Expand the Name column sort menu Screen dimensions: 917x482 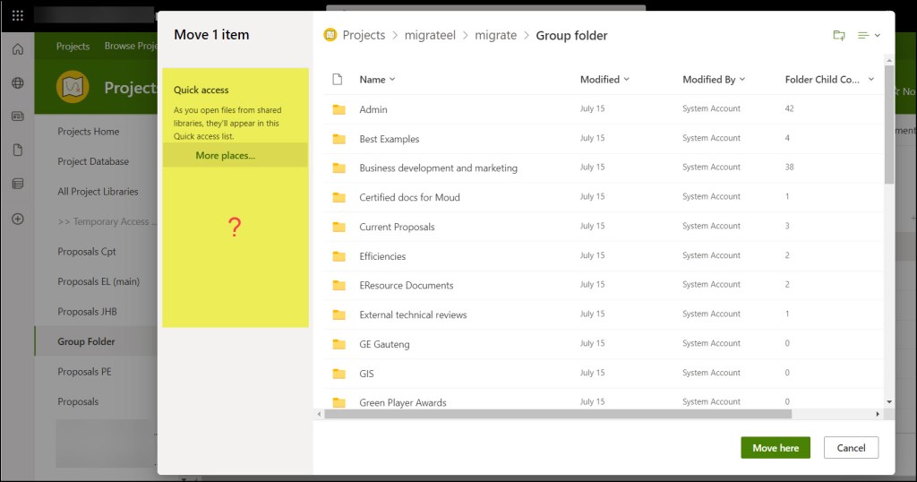coord(377,79)
